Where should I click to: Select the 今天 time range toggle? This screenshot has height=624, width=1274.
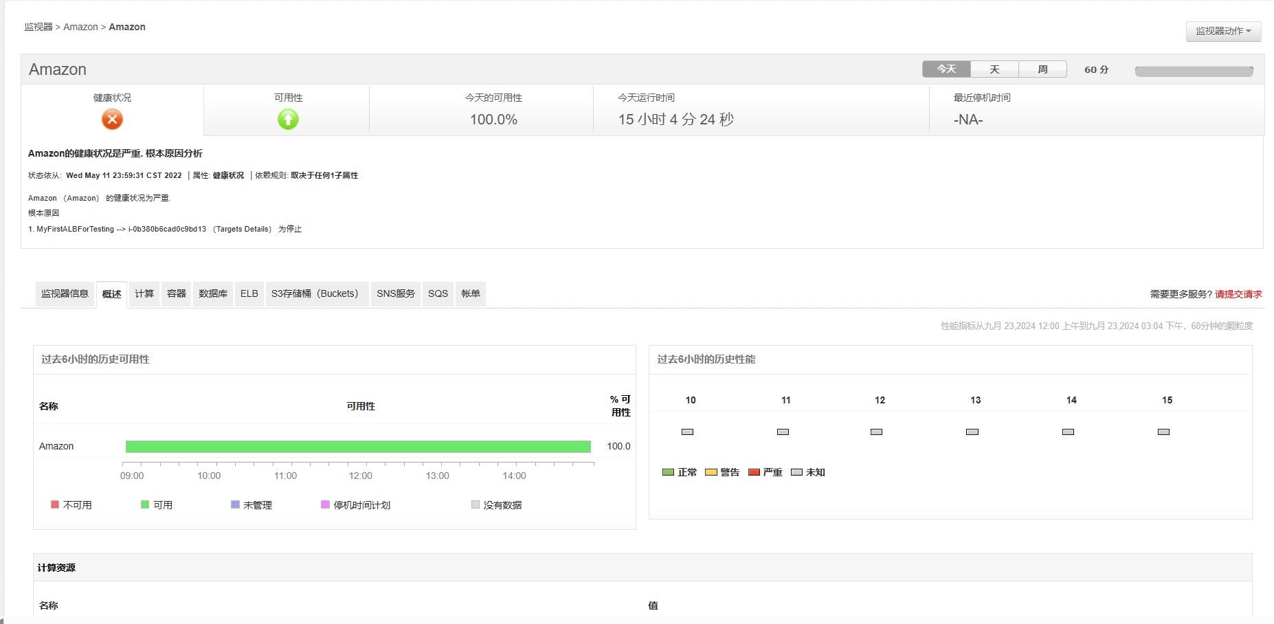946,69
